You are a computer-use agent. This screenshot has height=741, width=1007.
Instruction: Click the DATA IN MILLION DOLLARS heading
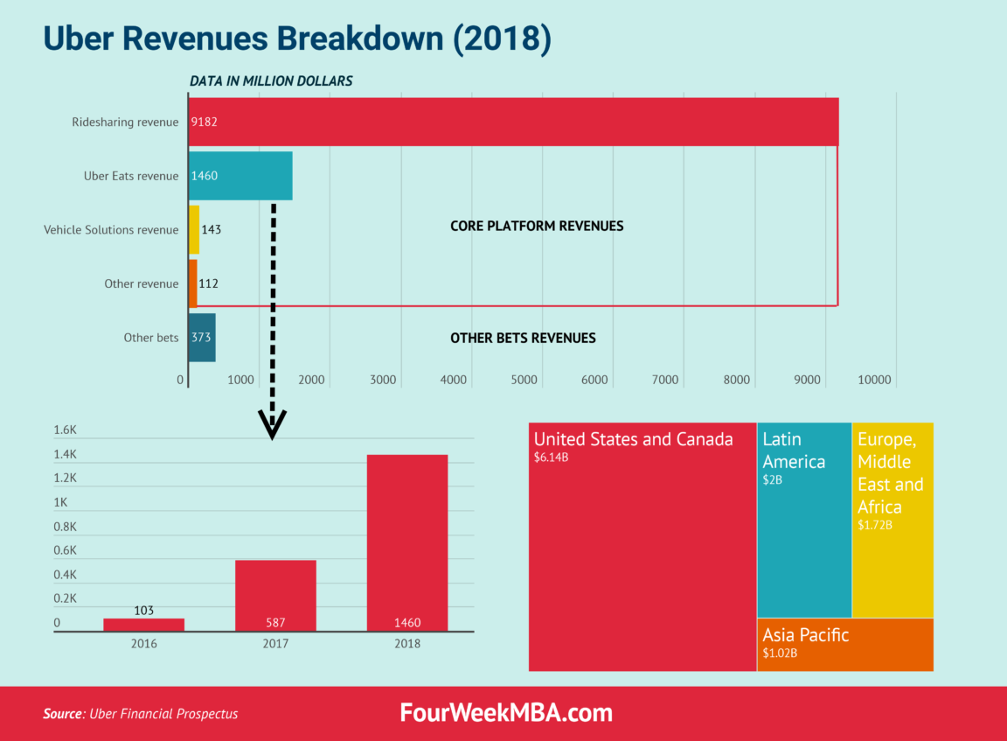point(271,80)
